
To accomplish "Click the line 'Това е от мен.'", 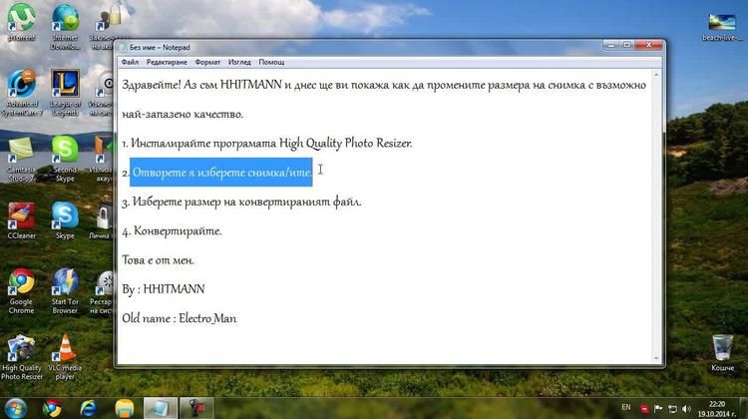I will (158, 260).
